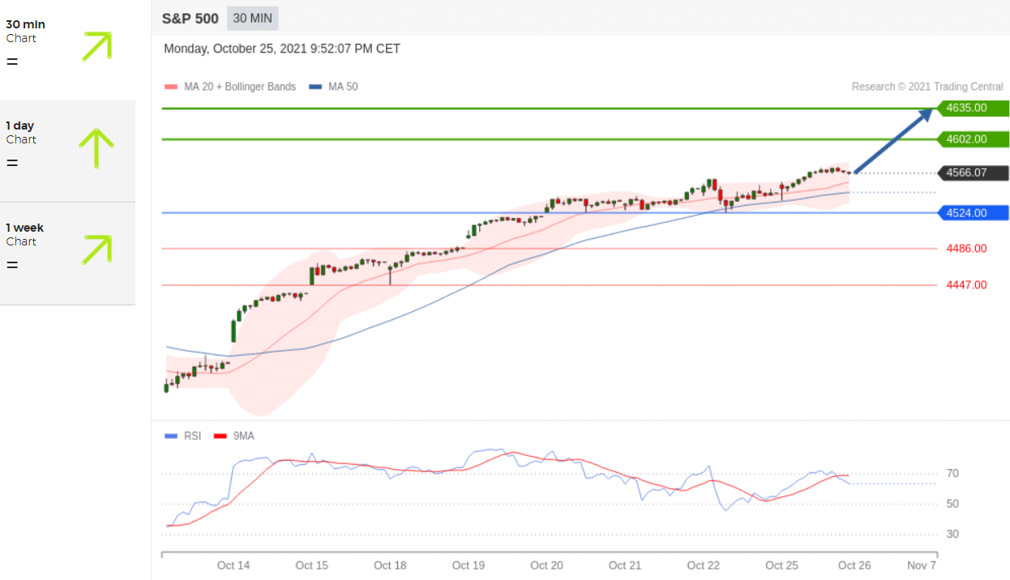Click the 30 MIN timeframe badge
Image resolution: width=1010 pixels, height=580 pixels.
253,18
